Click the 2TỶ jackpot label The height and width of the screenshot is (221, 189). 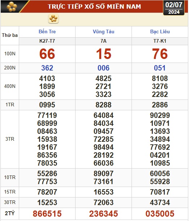[10, 213]
